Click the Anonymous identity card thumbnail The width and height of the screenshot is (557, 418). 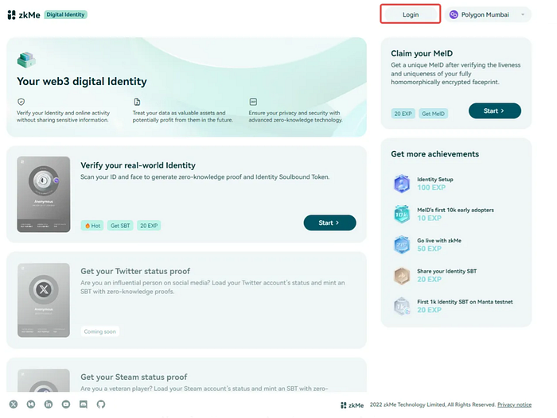44,195
